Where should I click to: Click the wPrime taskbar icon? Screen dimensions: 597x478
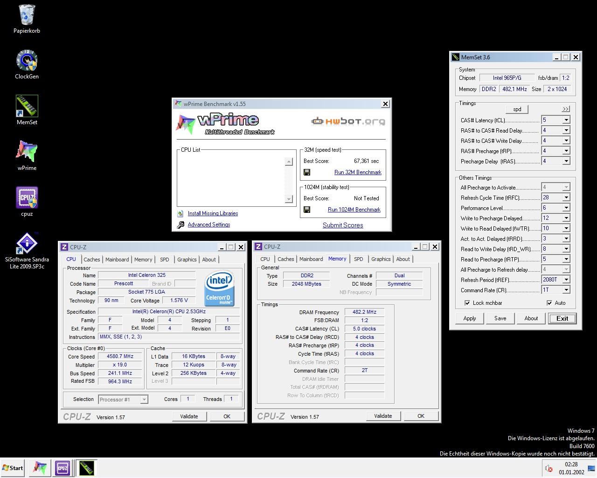(x=40, y=468)
